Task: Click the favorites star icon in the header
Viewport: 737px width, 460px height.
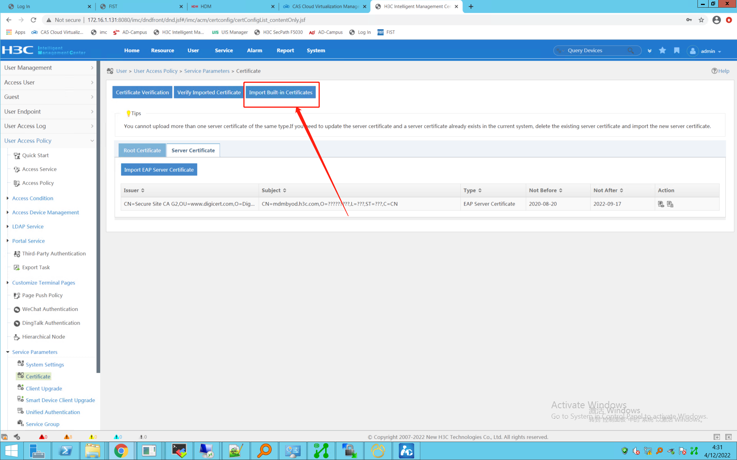Action: (662, 50)
